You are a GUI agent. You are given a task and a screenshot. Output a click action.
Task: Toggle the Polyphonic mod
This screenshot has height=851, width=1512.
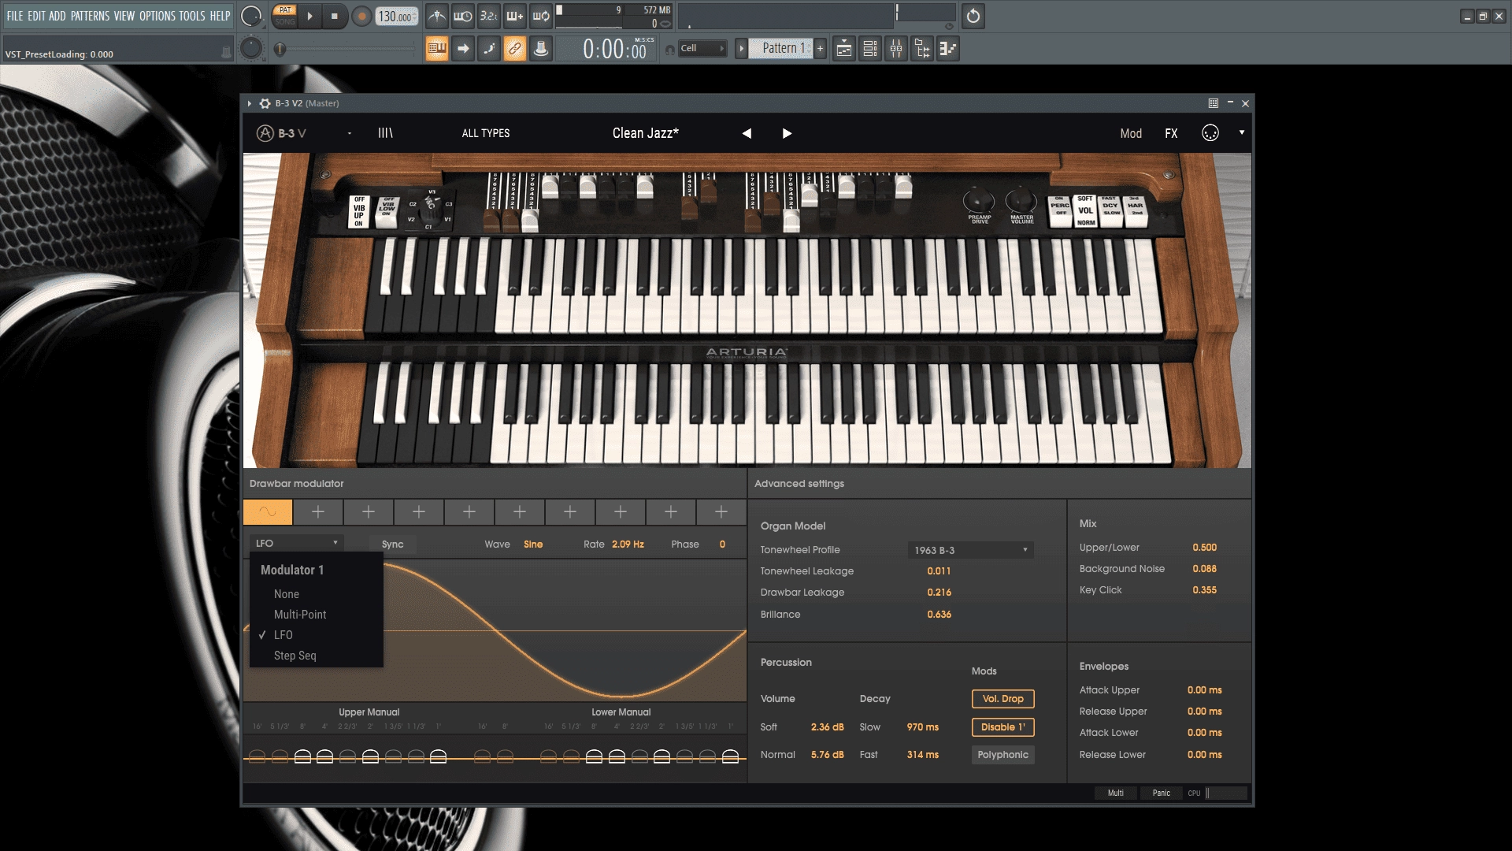coord(1002,755)
